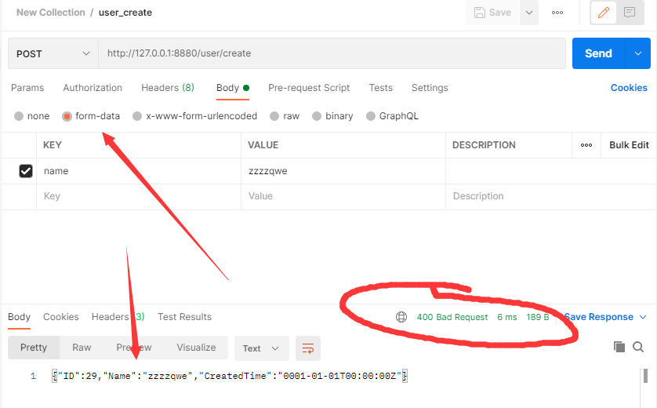Open the response Cookies tab
Screen dimensions: 657x408
pos(60,317)
